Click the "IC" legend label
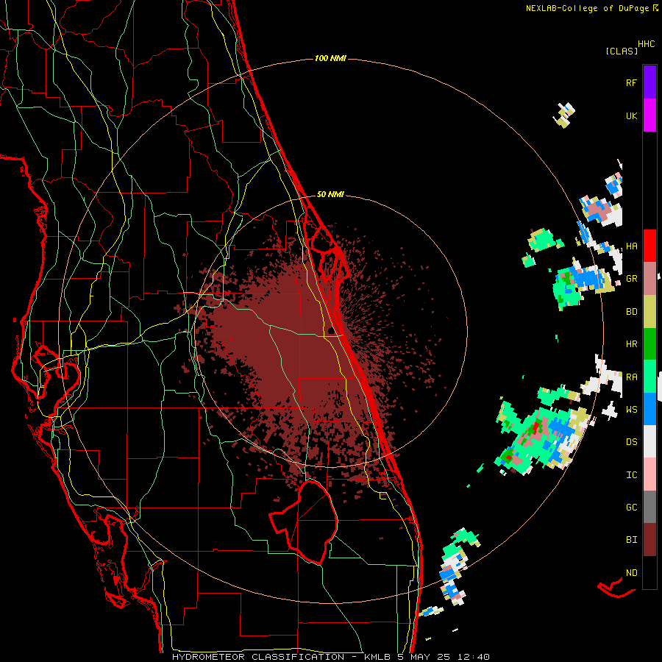Viewport: 662px width, 662px height. 631,475
